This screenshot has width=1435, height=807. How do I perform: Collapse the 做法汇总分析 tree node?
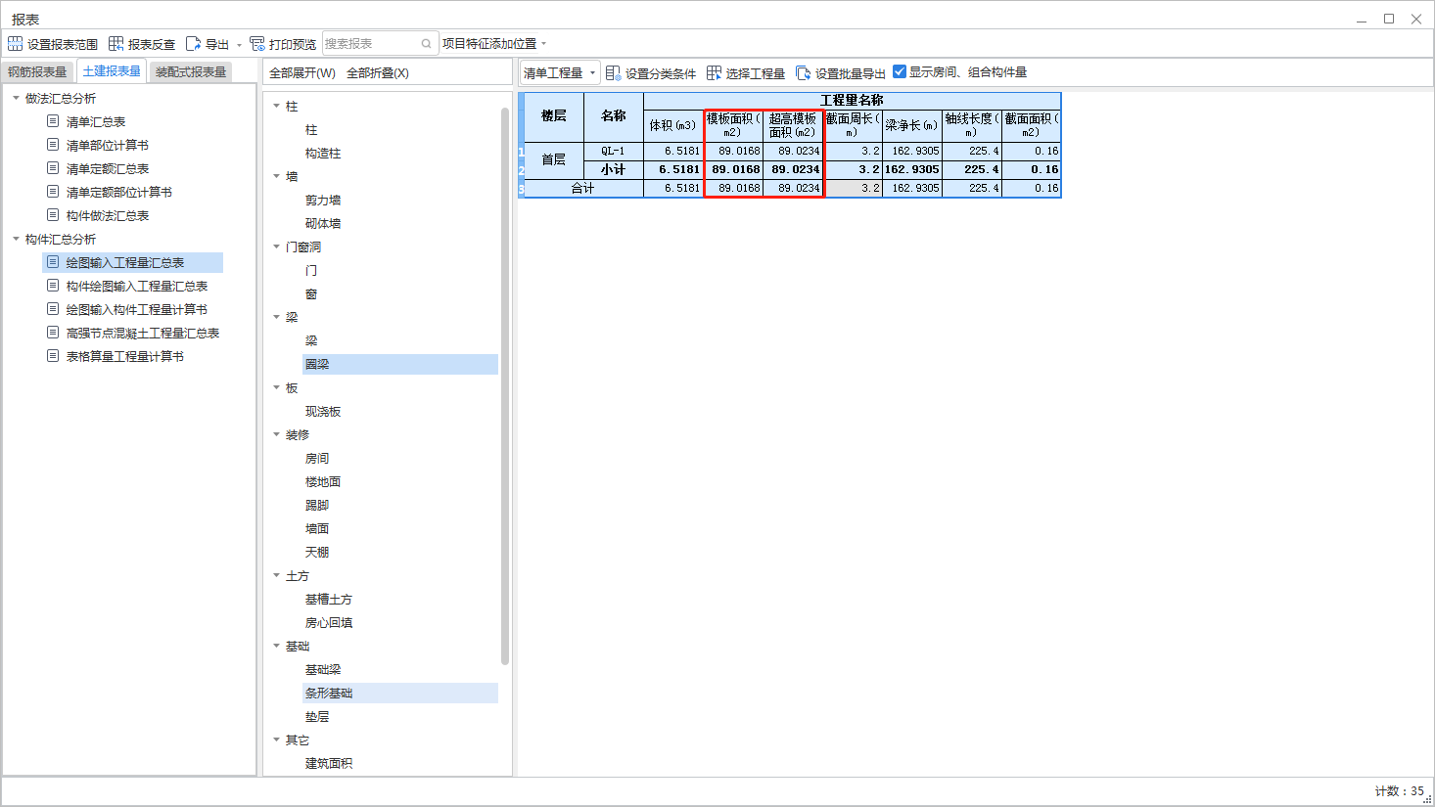(16, 98)
